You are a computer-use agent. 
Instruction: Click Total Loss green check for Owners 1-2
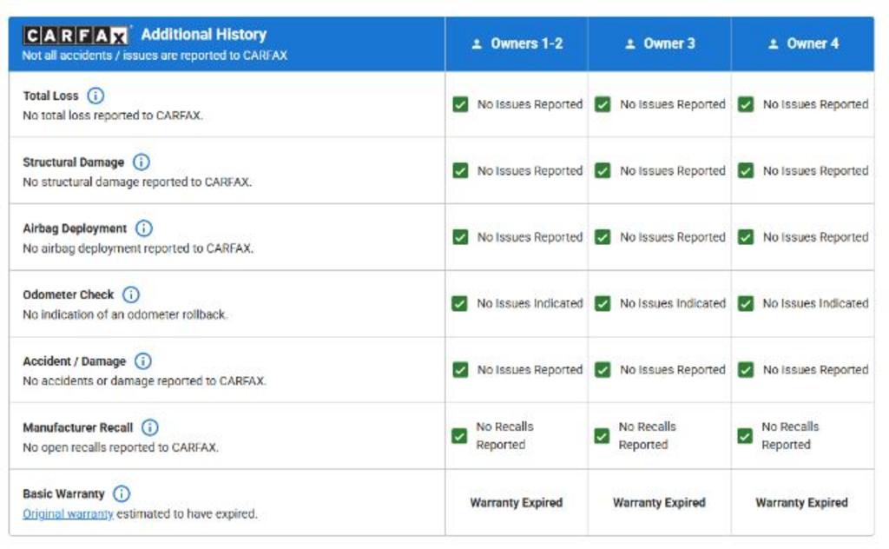tap(460, 104)
